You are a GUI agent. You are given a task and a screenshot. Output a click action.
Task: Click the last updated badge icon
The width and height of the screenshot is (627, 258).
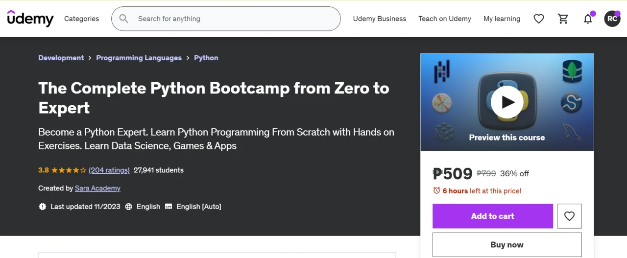pos(43,207)
